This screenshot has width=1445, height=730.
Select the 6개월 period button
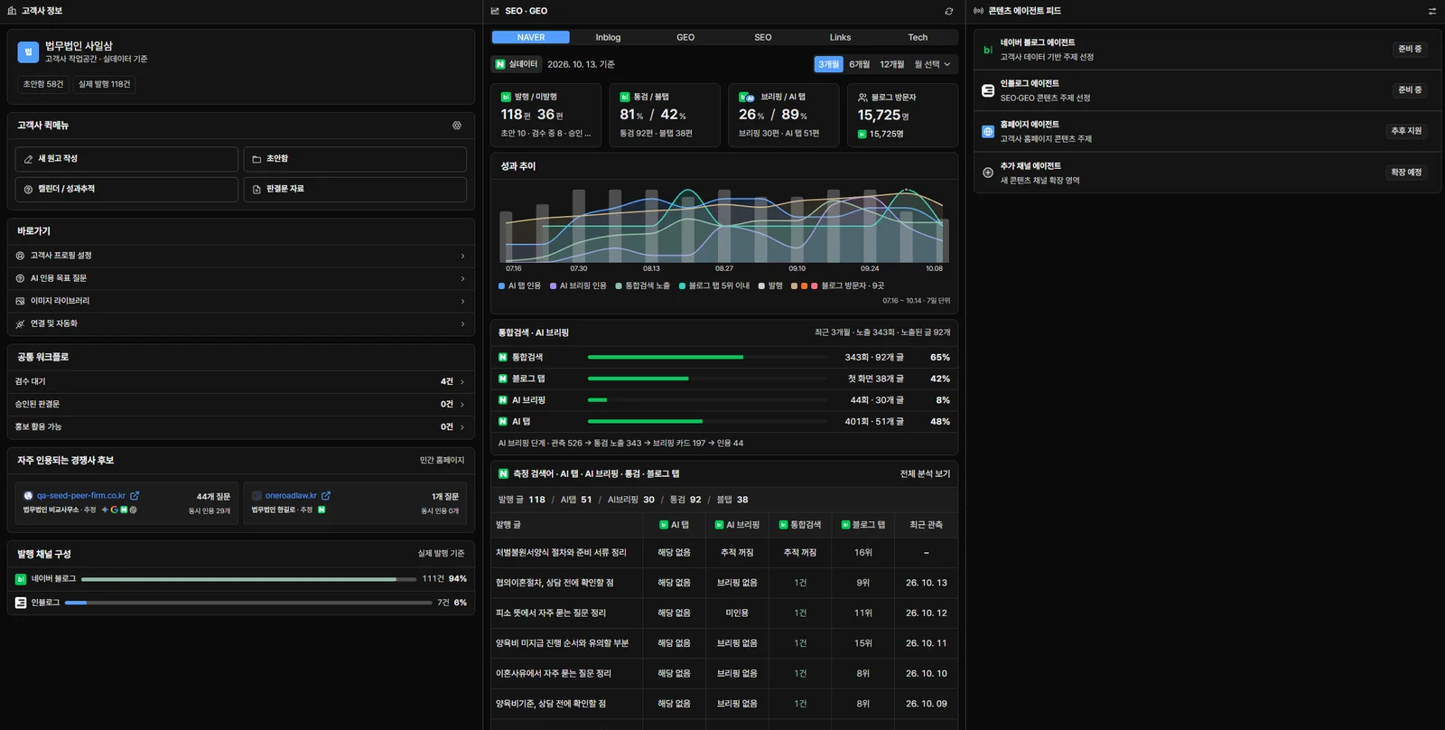point(859,64)
